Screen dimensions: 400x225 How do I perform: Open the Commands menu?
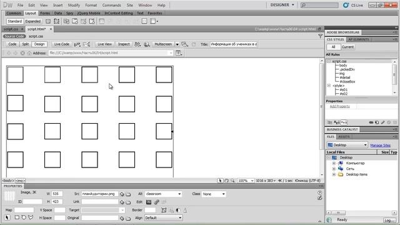point(111,5)
